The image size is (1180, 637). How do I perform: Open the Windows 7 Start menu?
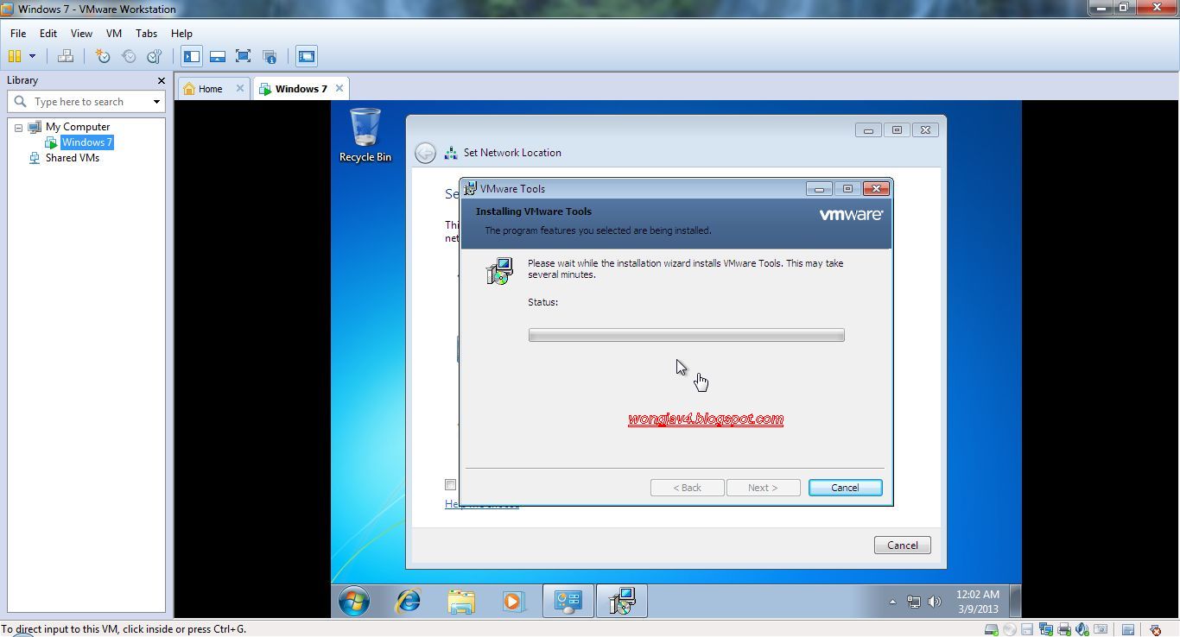click(x=354, y=601)
